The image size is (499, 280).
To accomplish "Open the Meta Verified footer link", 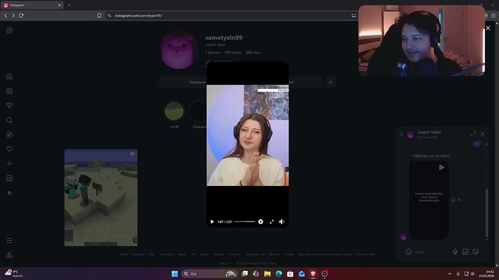I will point(366,254).
